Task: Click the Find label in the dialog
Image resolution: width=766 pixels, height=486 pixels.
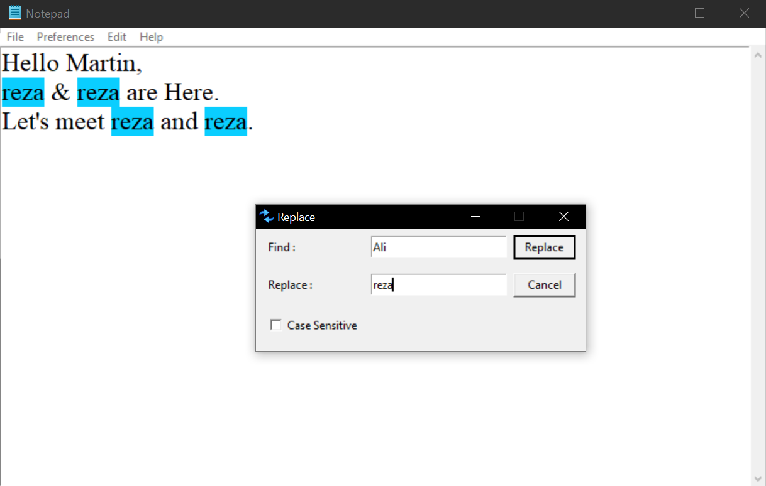Action: 281,247
